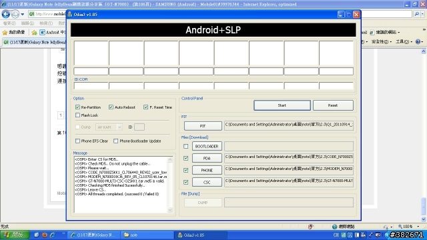
Task: Click the IE search magnifier button
Action: (416, 14)
